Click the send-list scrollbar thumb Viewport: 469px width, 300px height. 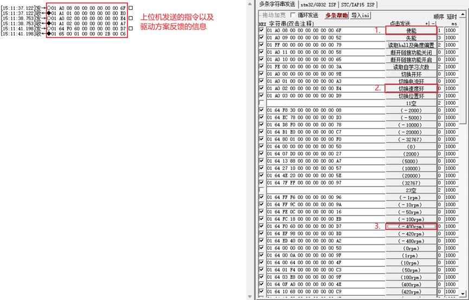462,70
